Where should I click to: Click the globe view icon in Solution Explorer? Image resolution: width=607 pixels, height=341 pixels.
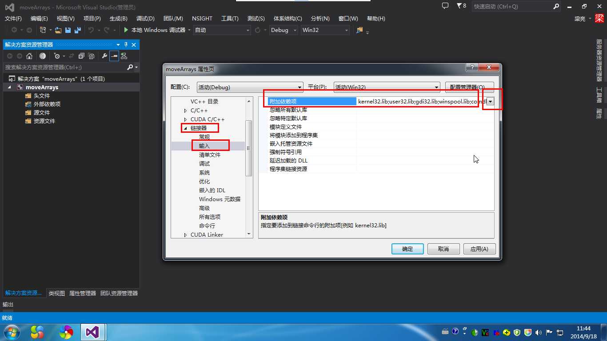pyautogui.click(x=43, y=56)
